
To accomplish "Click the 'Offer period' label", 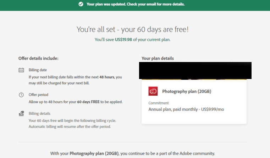I will (x=38, y=95).
